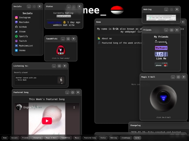Minimize the Socials window
The width and height of the screenshot is (189, 141).
(29, 7)
